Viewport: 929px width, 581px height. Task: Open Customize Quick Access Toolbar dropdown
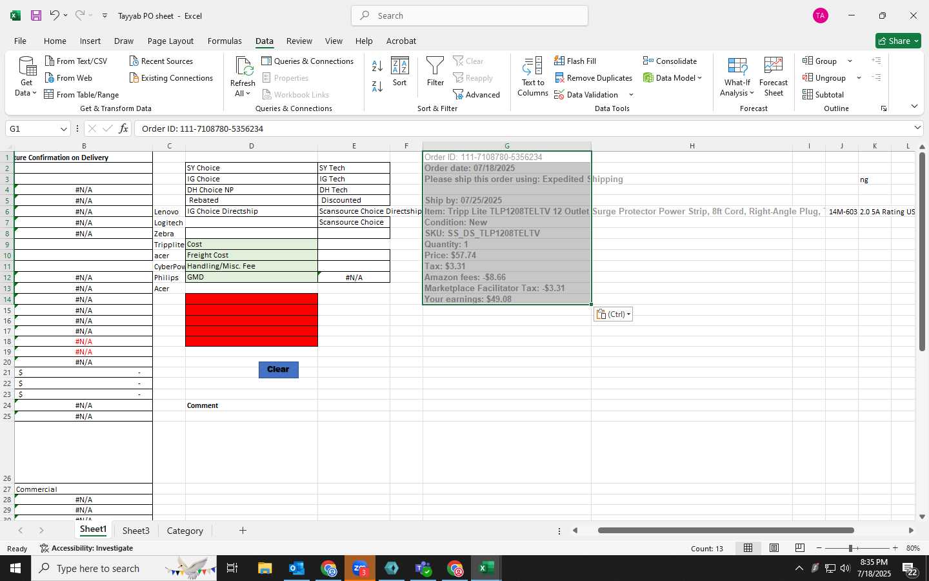[x=105, y=15]
